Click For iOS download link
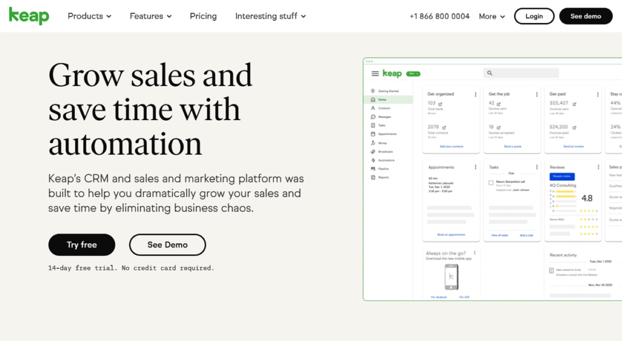This screenshot has width=622, height=341. click(464, 297)
